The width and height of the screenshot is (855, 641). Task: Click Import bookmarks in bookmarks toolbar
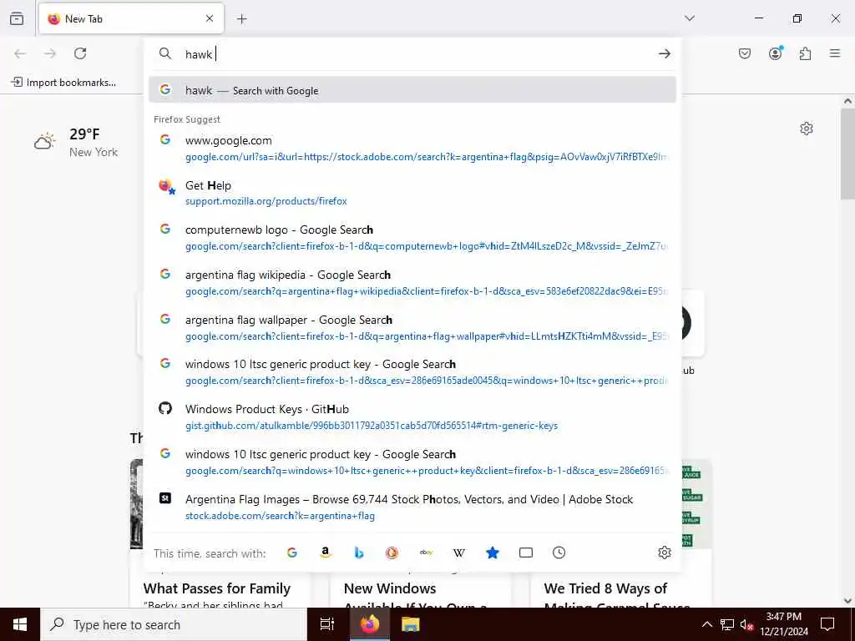[x=63, y=83]
